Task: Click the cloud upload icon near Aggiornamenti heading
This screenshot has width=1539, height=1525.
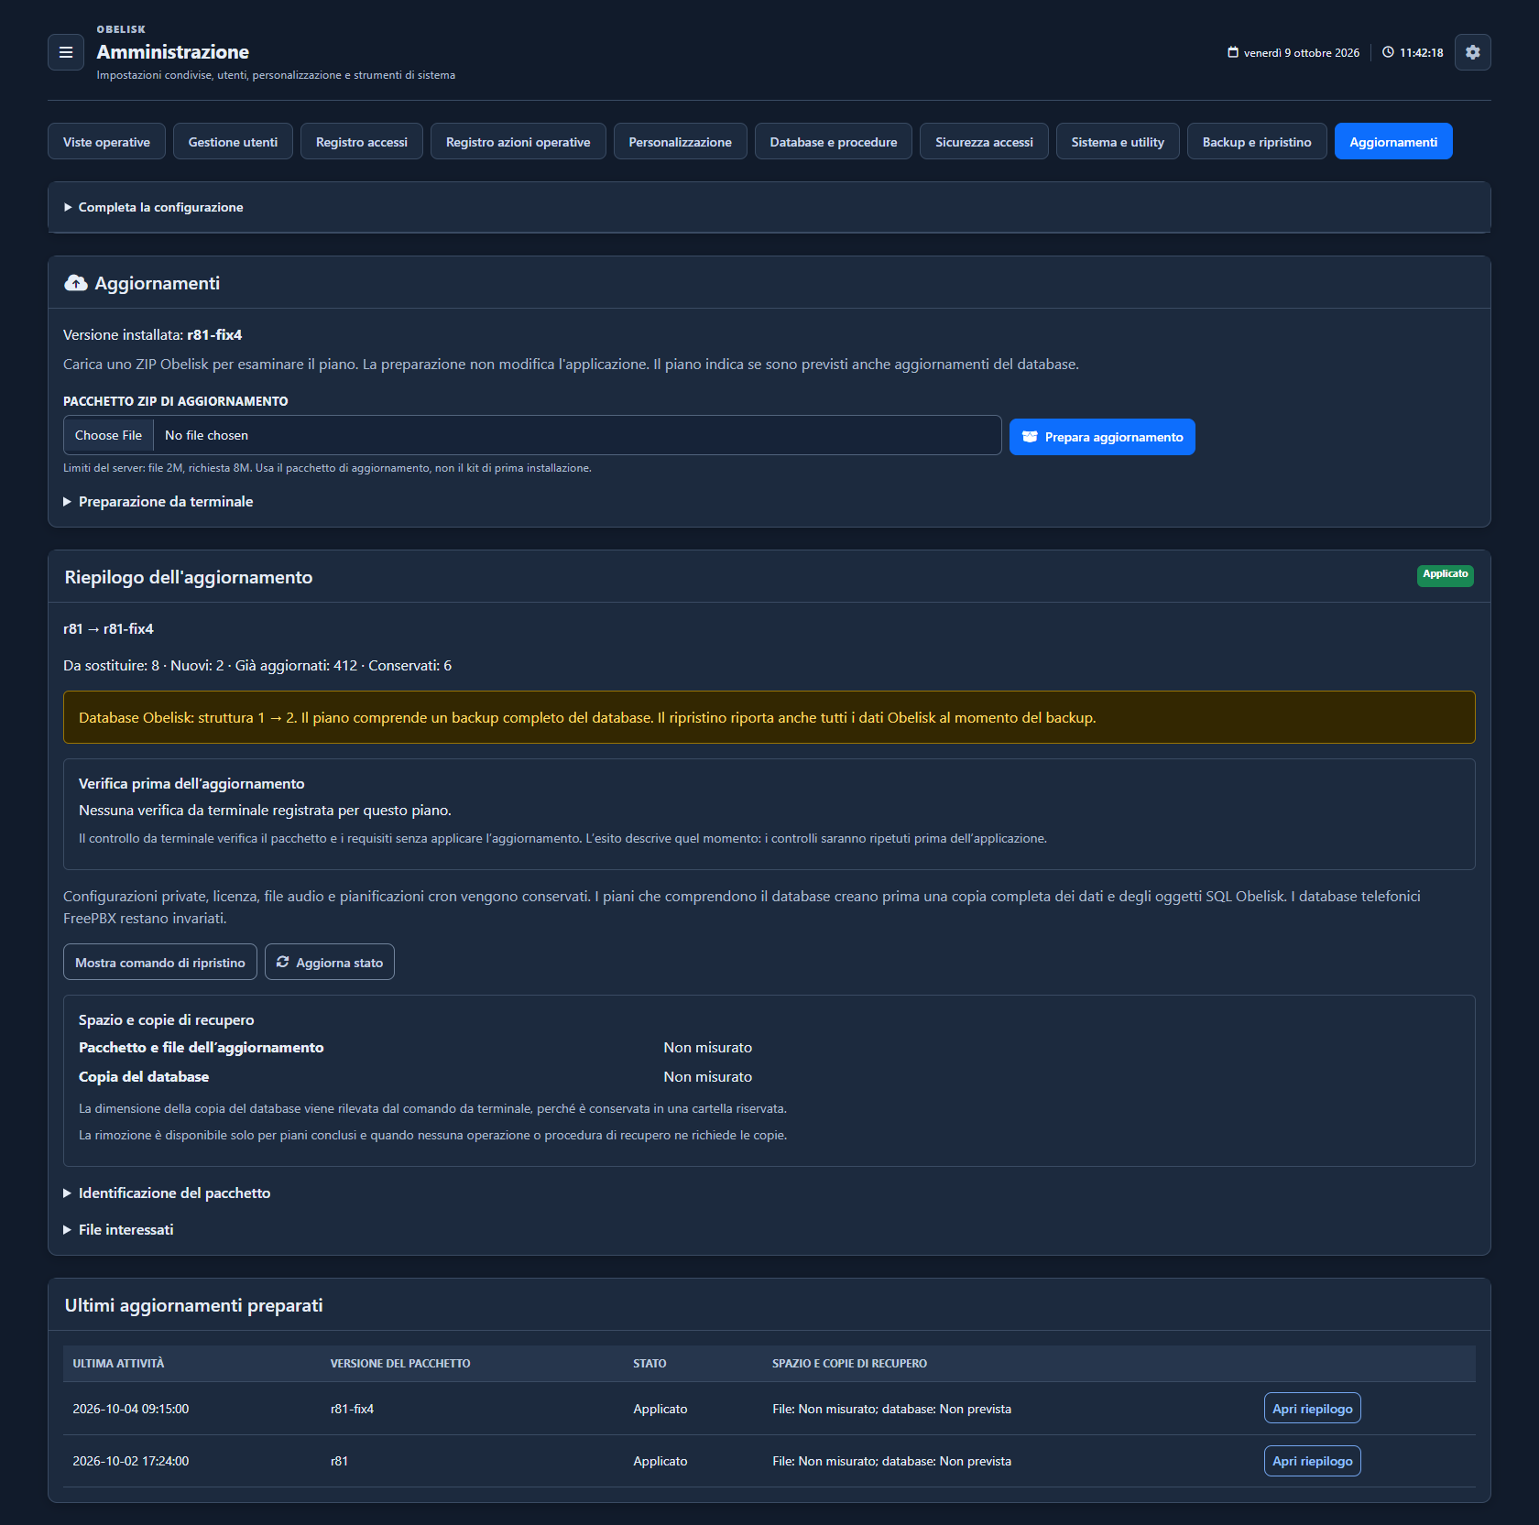Action: (x=76, y=283)
